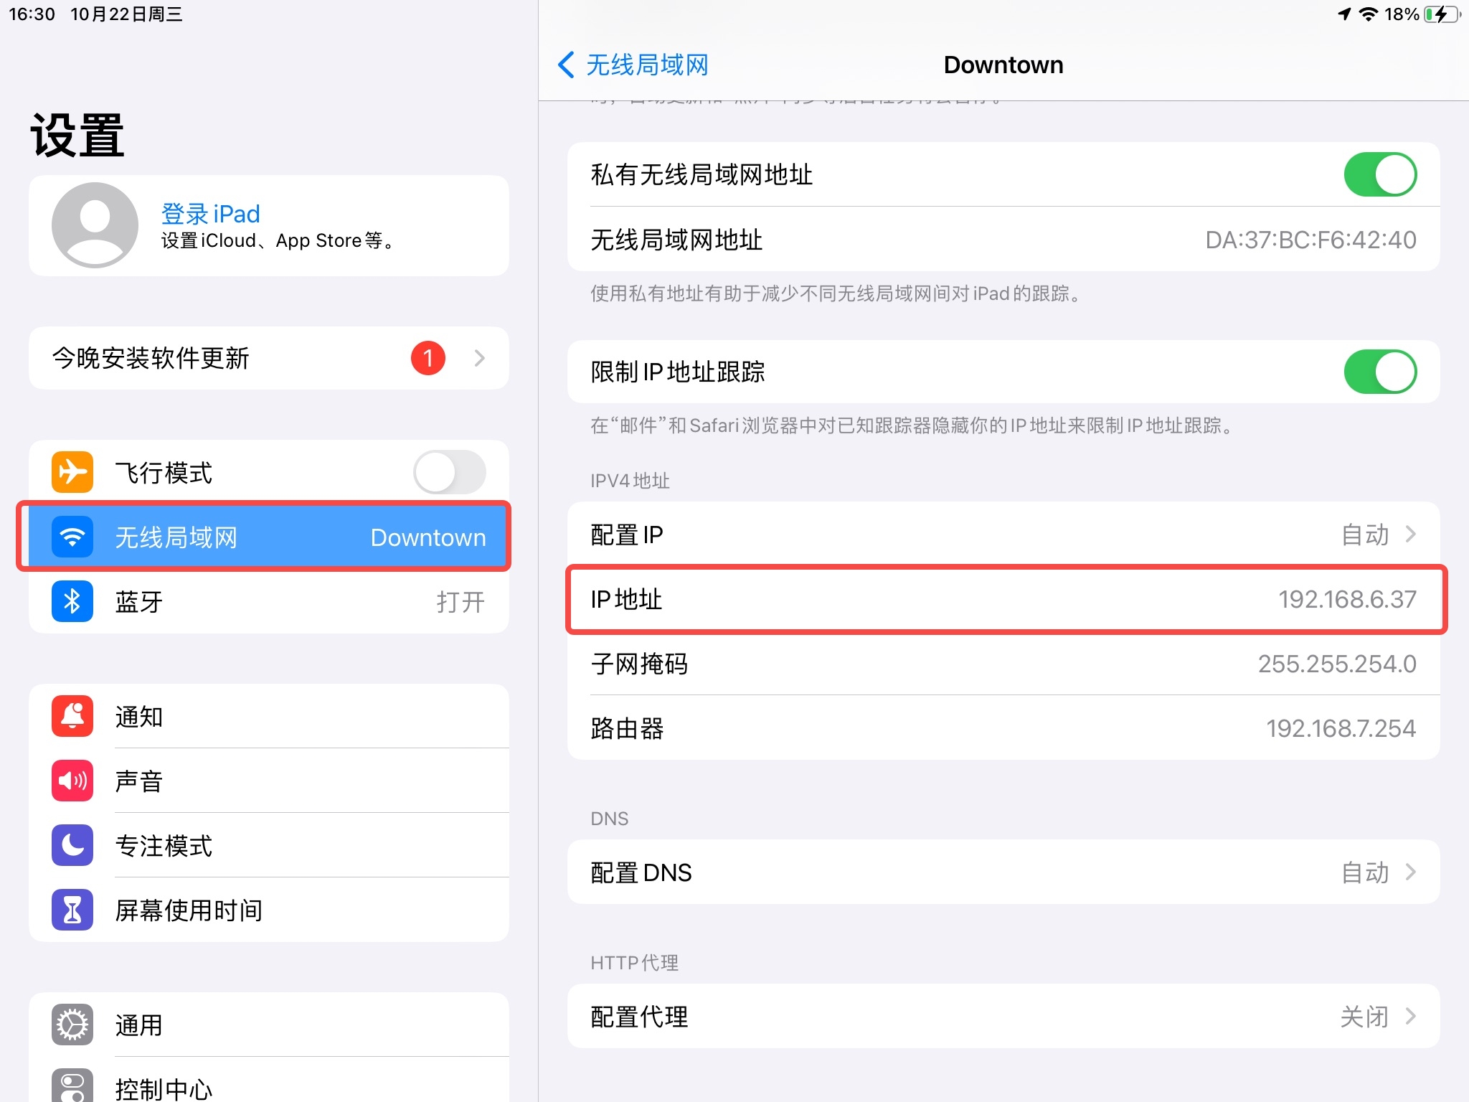
Task: Open the Configure Proxy option row
Action: click(x=1003, y=1017)
